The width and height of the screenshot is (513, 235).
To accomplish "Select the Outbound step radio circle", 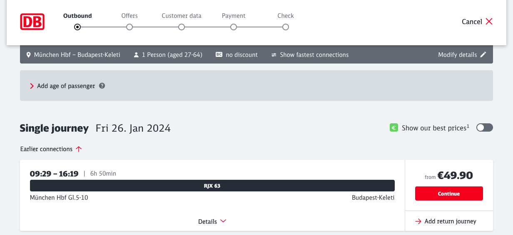I will [x=77, y=27].
